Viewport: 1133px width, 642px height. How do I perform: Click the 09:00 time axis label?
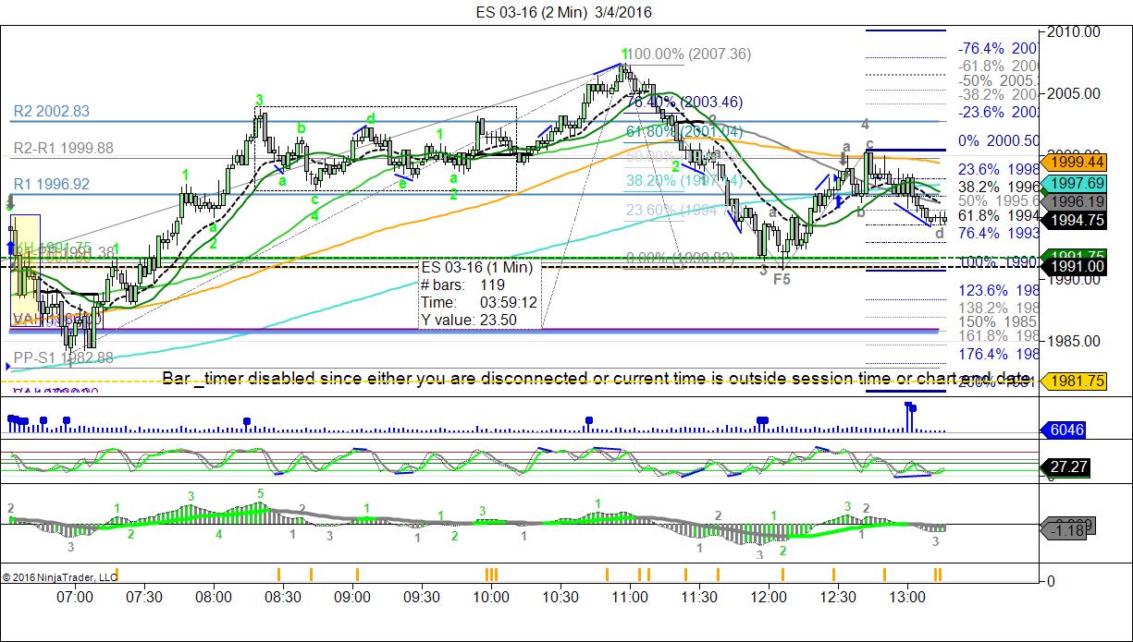[x=352, y=596]
